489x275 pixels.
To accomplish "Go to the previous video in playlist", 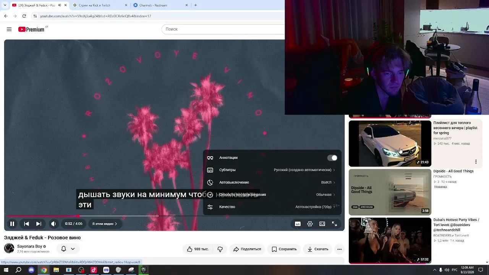I will [26, 224].
